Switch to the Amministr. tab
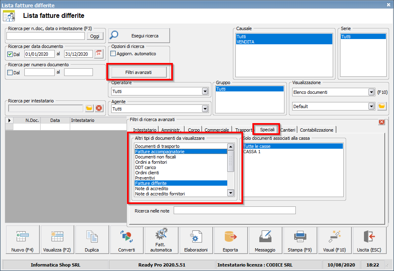394x271 pixels. click(x=171, y=130)
